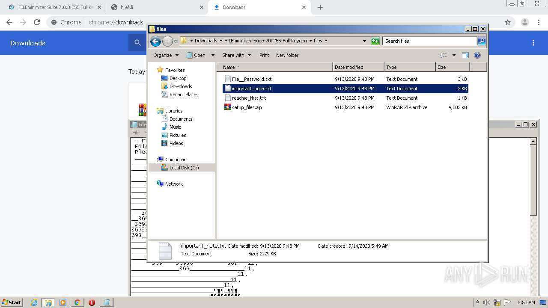Open the Windows Start button

12,302
